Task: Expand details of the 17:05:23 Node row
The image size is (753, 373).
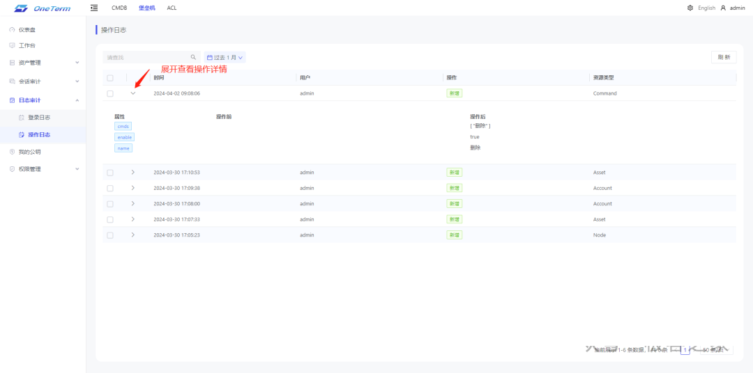Action: (133, 235)
